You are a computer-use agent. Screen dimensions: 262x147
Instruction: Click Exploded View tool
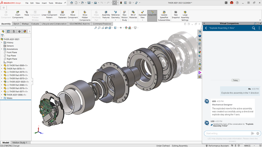142,15
